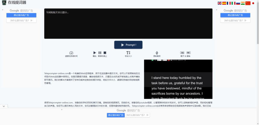
Task: Click the back arrow in the bottom ad banner
Action: pos(62,109)
